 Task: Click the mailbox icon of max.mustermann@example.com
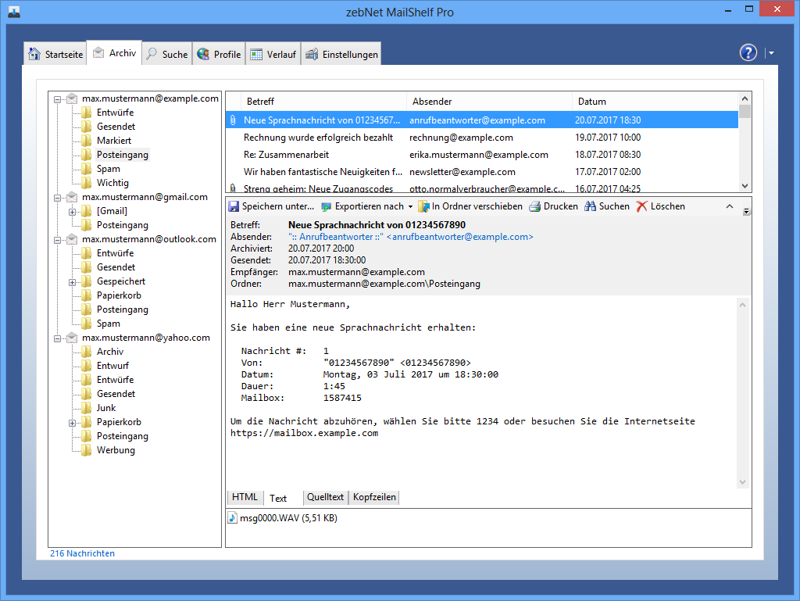click(72, 98)
